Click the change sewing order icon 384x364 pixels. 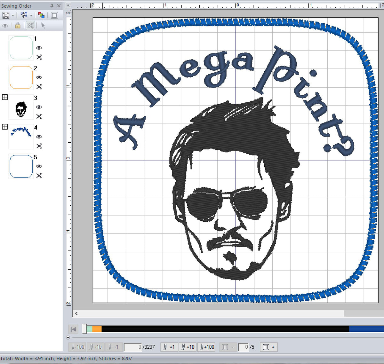24,15
